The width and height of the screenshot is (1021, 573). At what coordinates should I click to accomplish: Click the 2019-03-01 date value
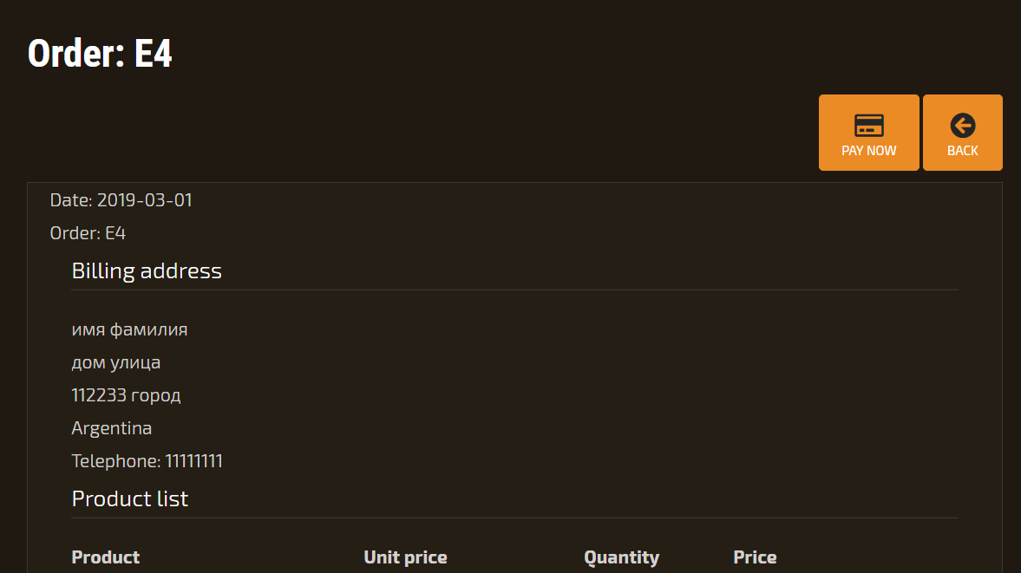pos(145,200)
